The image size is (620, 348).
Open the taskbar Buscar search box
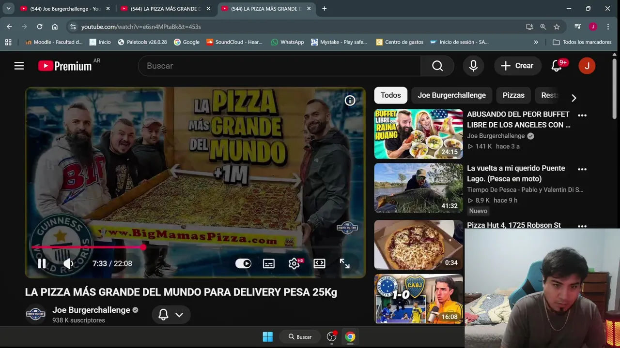(300, 337)
